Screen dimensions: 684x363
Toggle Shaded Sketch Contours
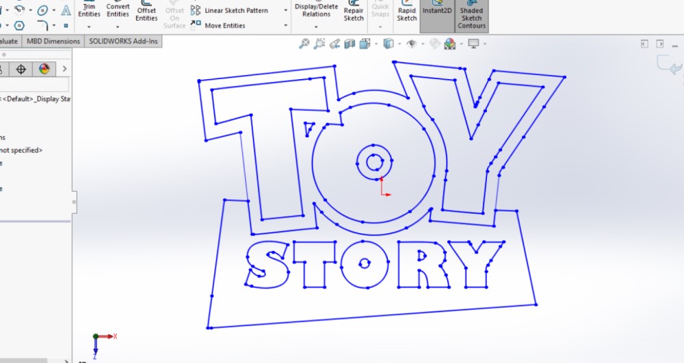click(x=471, y=16)
